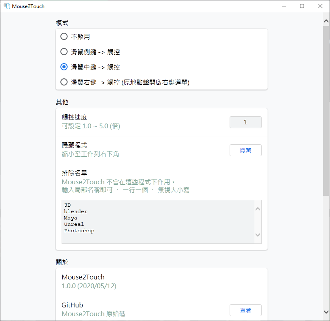Click the 'blender' line in exclusion list
330x321 pixels.
click(x=76, y=211)
